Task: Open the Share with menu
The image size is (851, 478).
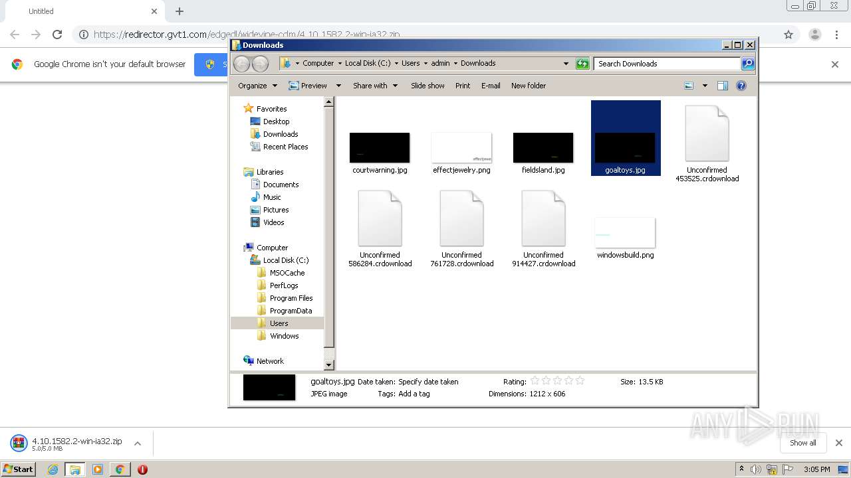Action: [375, 86]
